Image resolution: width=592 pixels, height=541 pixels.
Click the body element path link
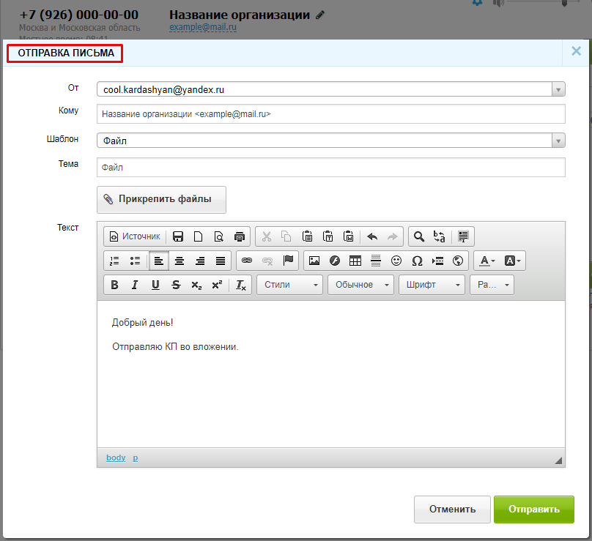[x=116, y=458]
